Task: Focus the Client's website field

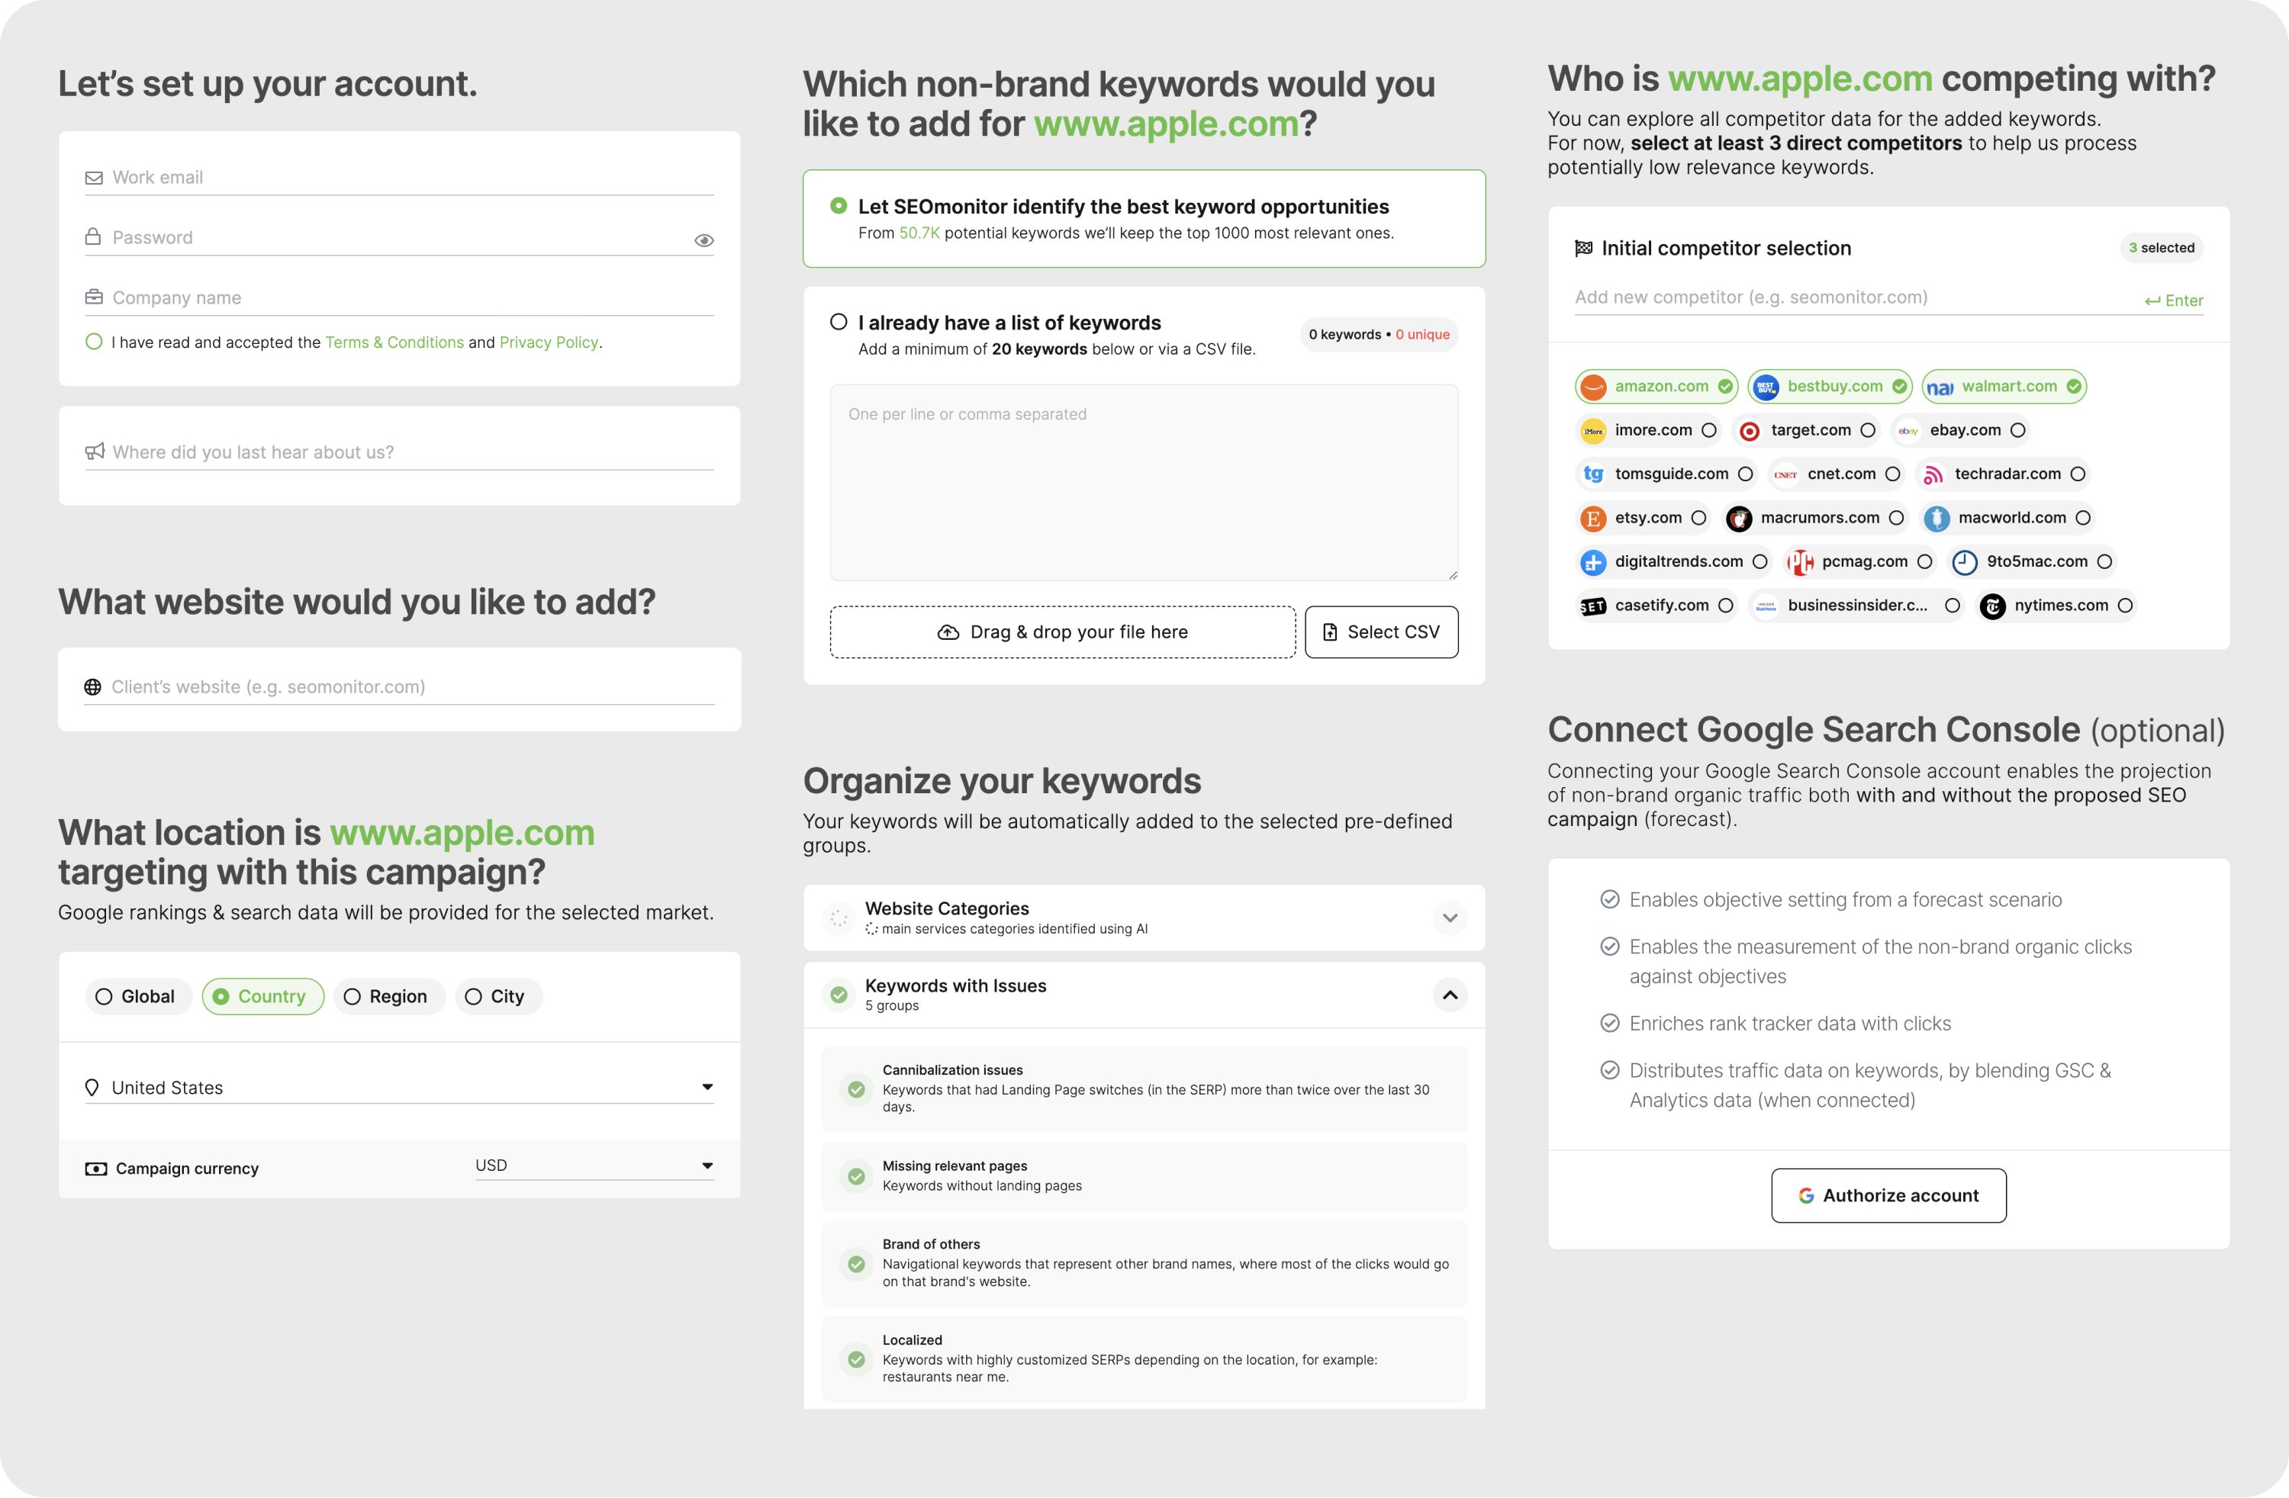Action: (399, 687)
